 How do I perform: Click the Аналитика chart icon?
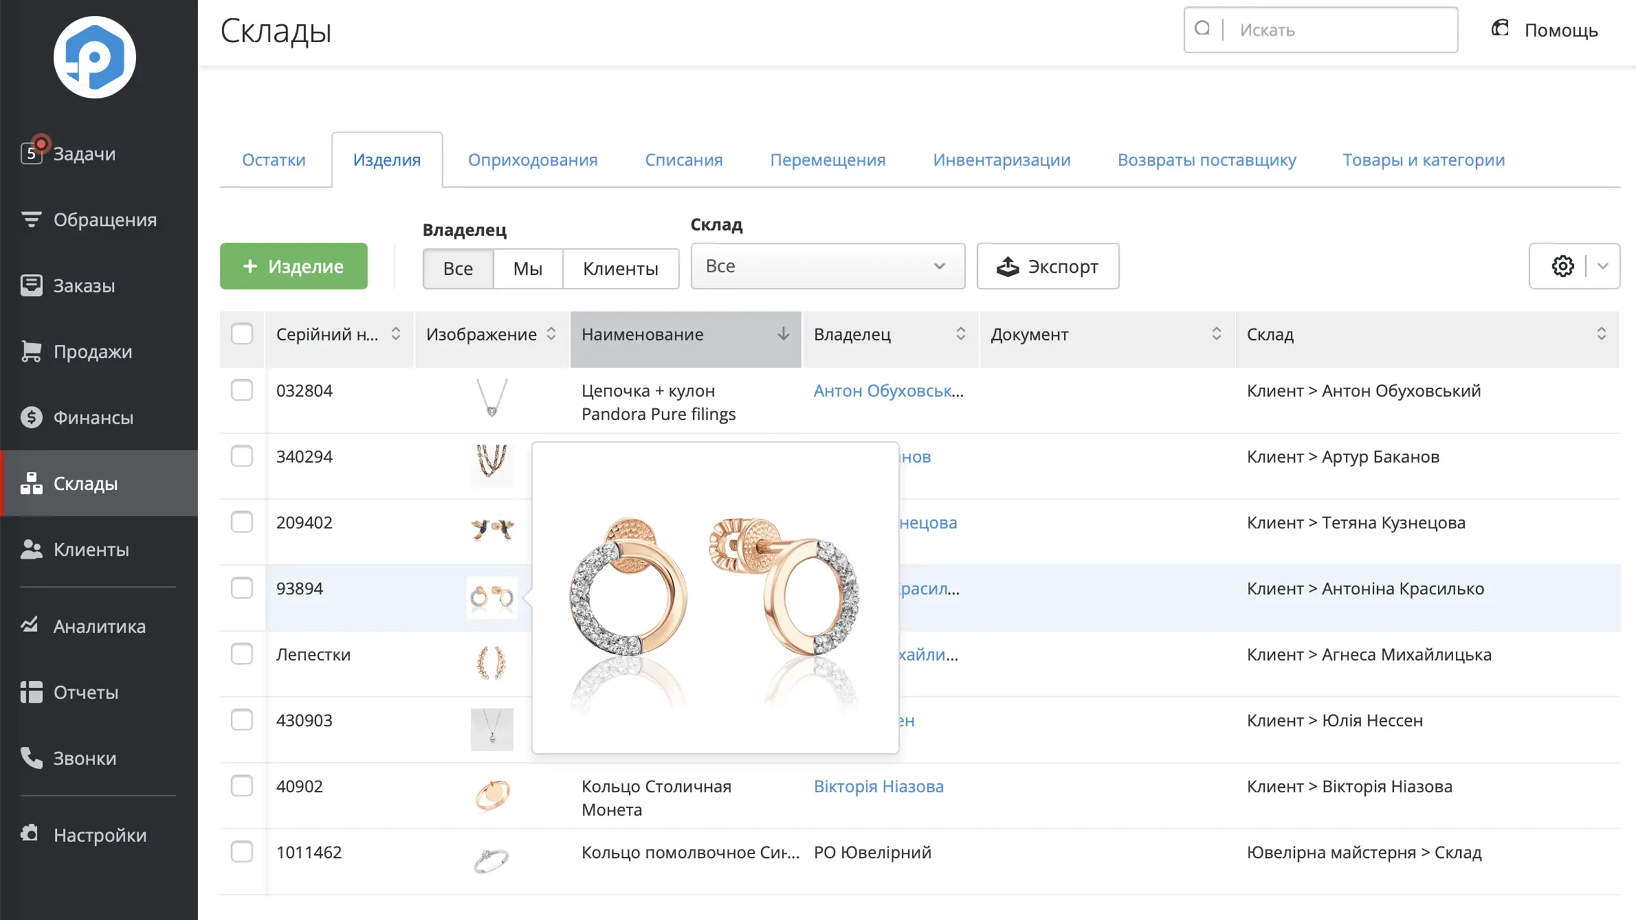click(x=29, y=625)
